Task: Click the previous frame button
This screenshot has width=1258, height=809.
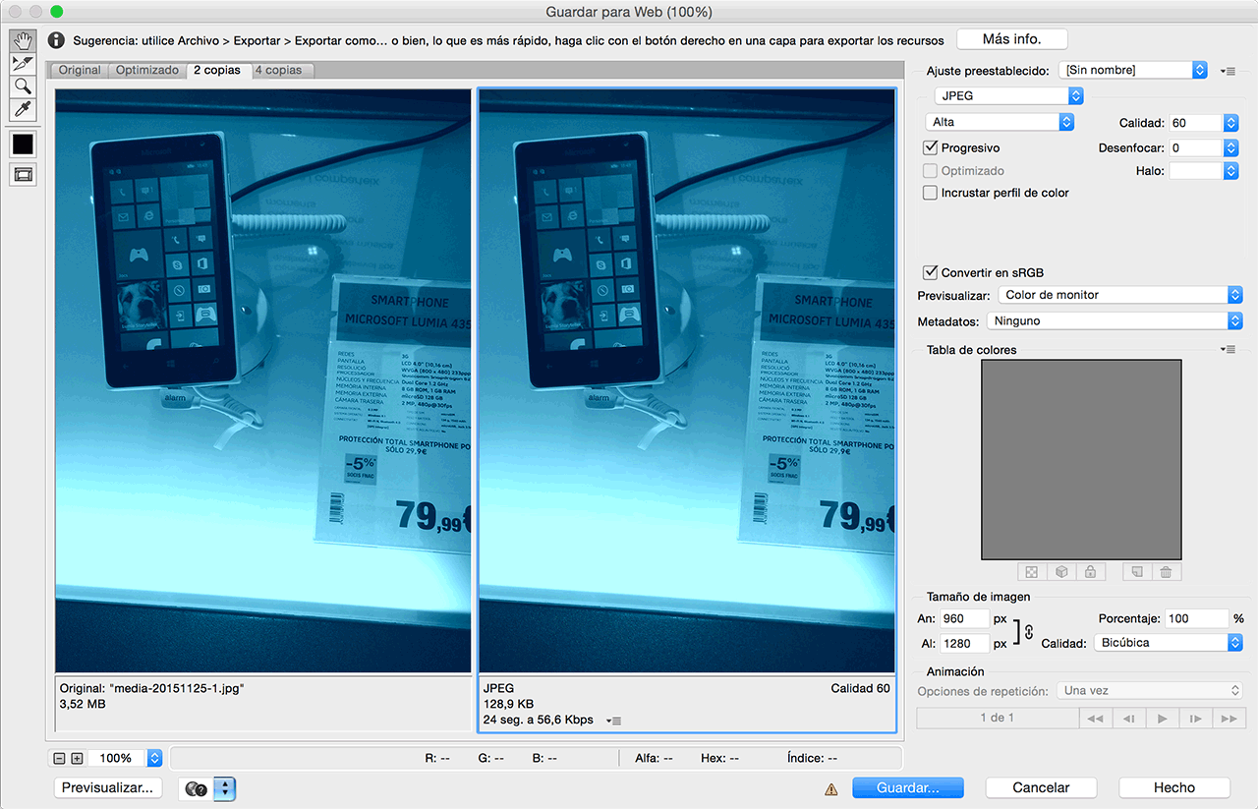Action: tap(1128, 719)
